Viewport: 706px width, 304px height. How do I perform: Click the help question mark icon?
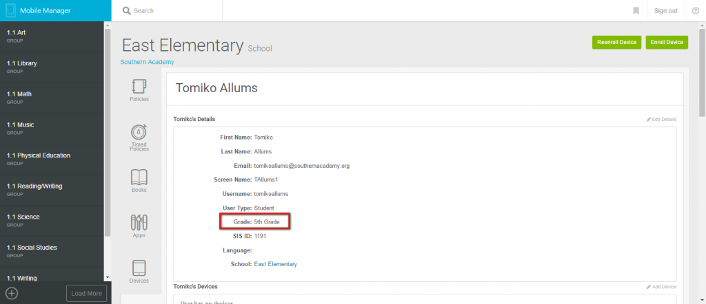(695, 11)
